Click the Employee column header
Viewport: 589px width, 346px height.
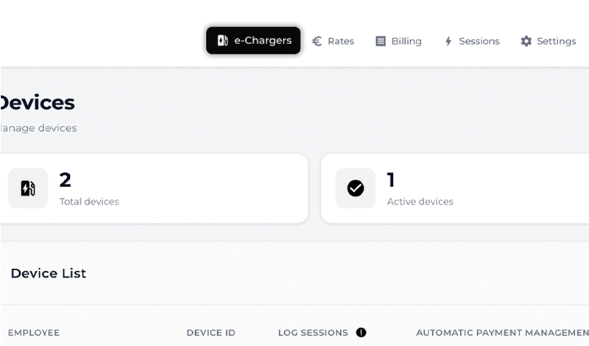coord(34,333)
